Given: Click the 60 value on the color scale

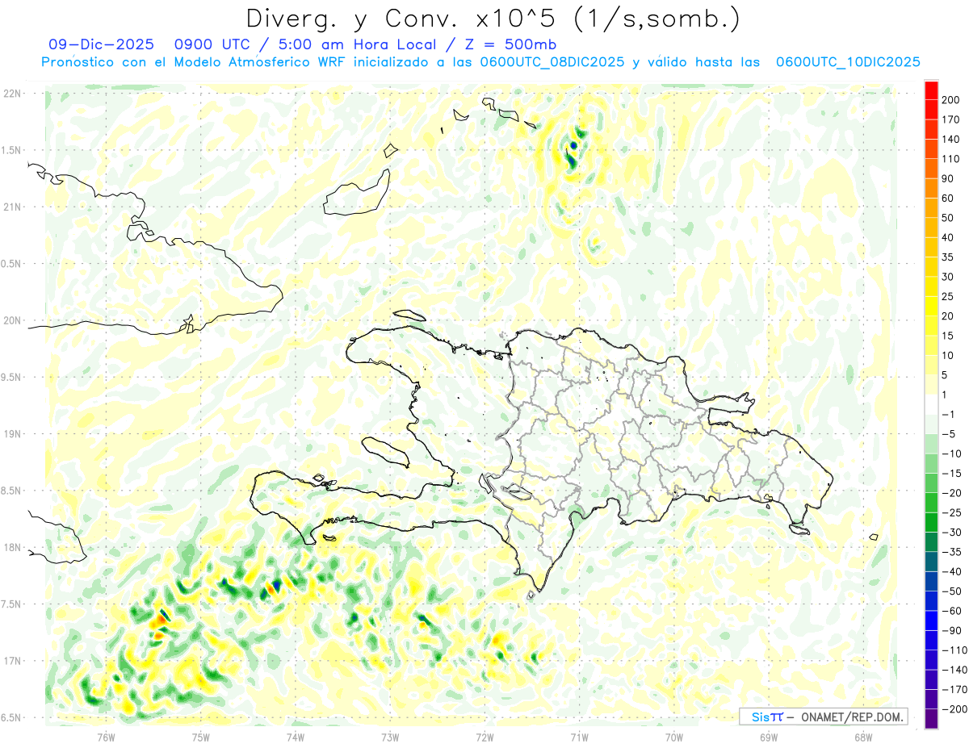Looking at the screenshot, I should tap(948, 198).
